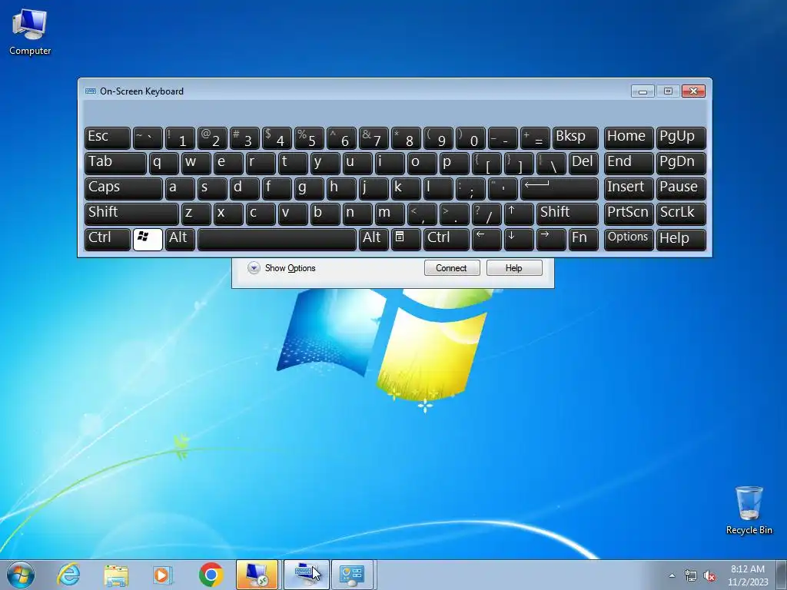This screenshot has width=787, height=590.
Task: Expand Show Options in Remote Desktop
Action: click(281, 268)
